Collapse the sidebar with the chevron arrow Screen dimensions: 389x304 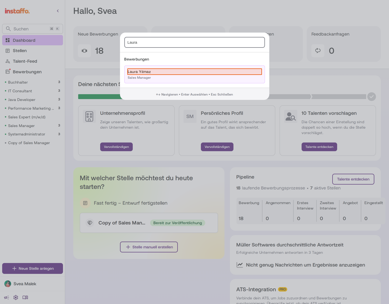[58, 11]
